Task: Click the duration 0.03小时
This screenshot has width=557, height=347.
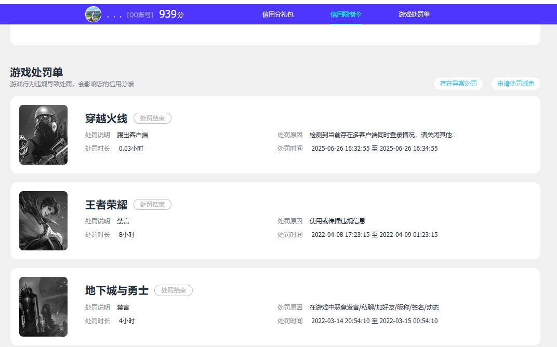Action: (x=131, y=149)
